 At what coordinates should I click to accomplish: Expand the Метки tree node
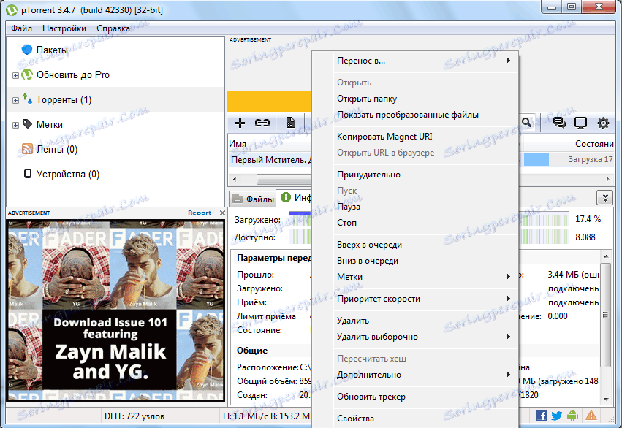pos(15,125)
